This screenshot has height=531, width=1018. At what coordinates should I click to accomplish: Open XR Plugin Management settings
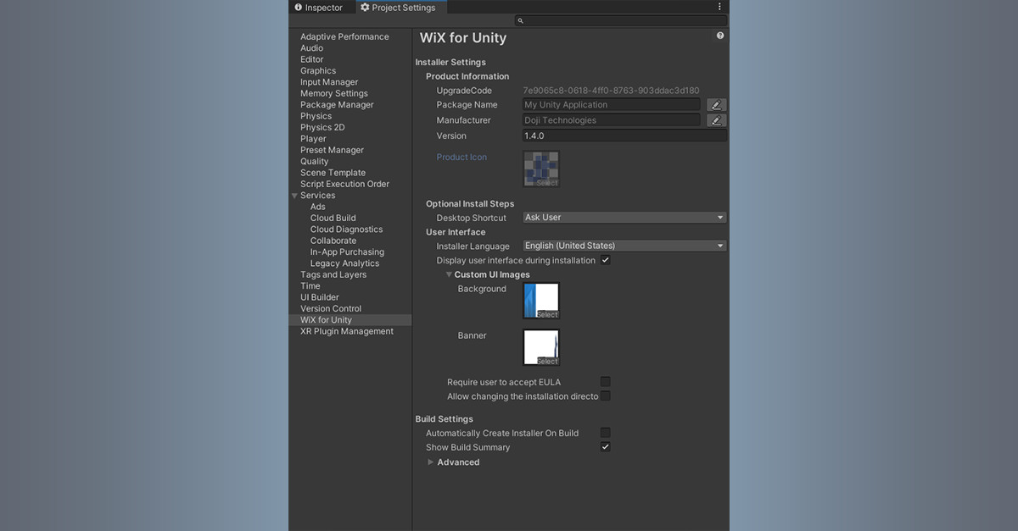[347, 331]
